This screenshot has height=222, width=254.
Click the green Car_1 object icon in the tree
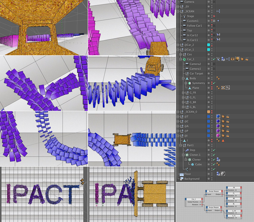point(184,59)
